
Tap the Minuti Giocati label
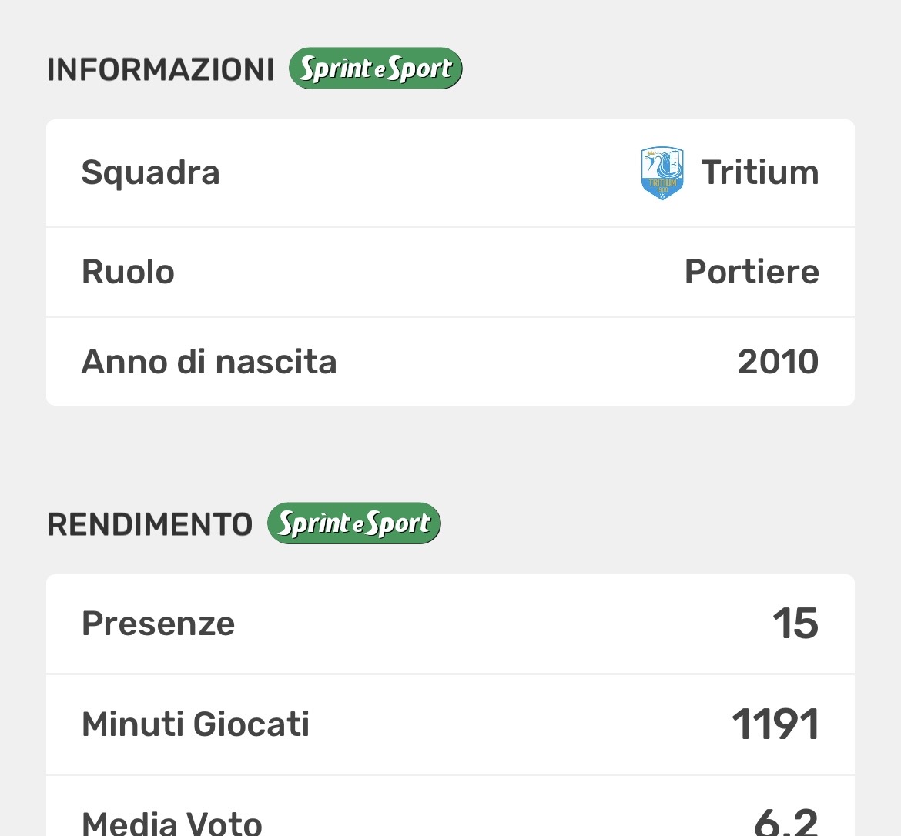196,724
